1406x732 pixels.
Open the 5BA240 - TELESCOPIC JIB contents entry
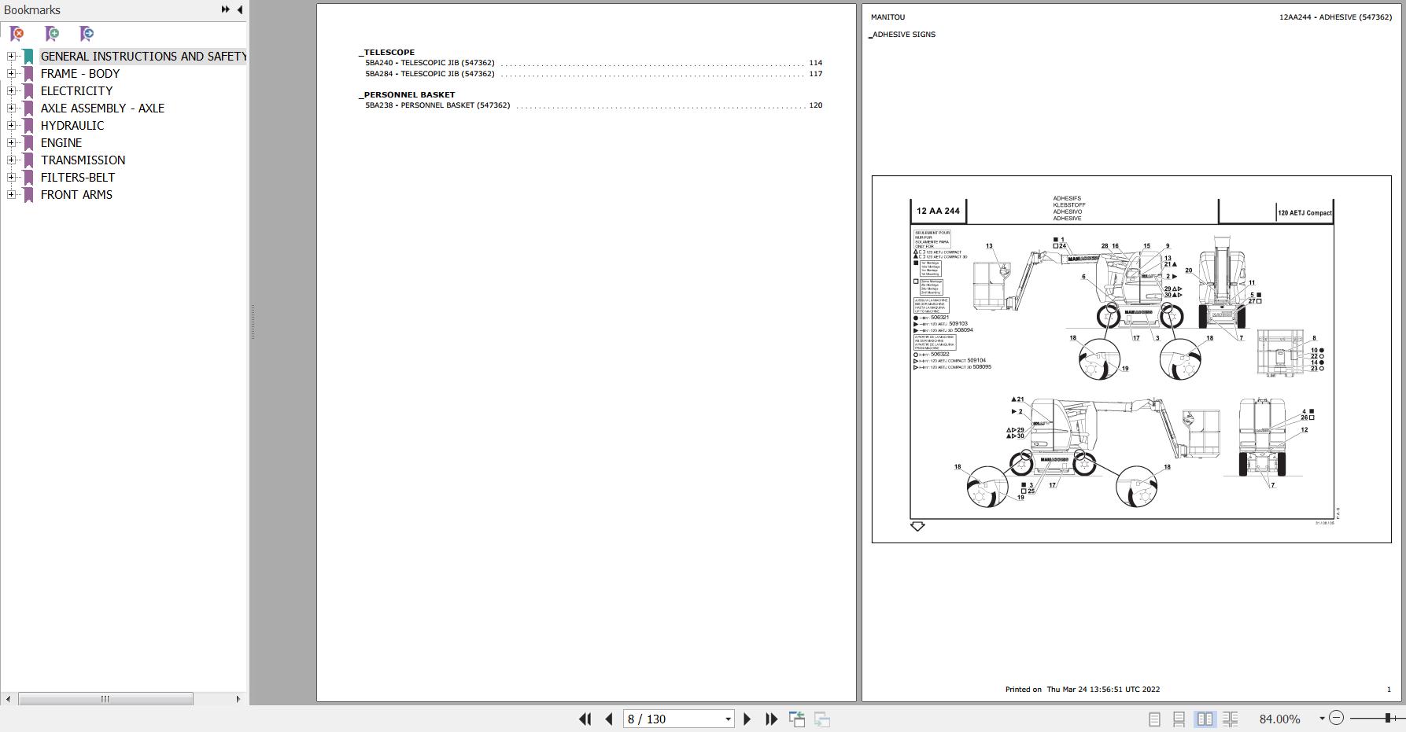coord(593,63)
